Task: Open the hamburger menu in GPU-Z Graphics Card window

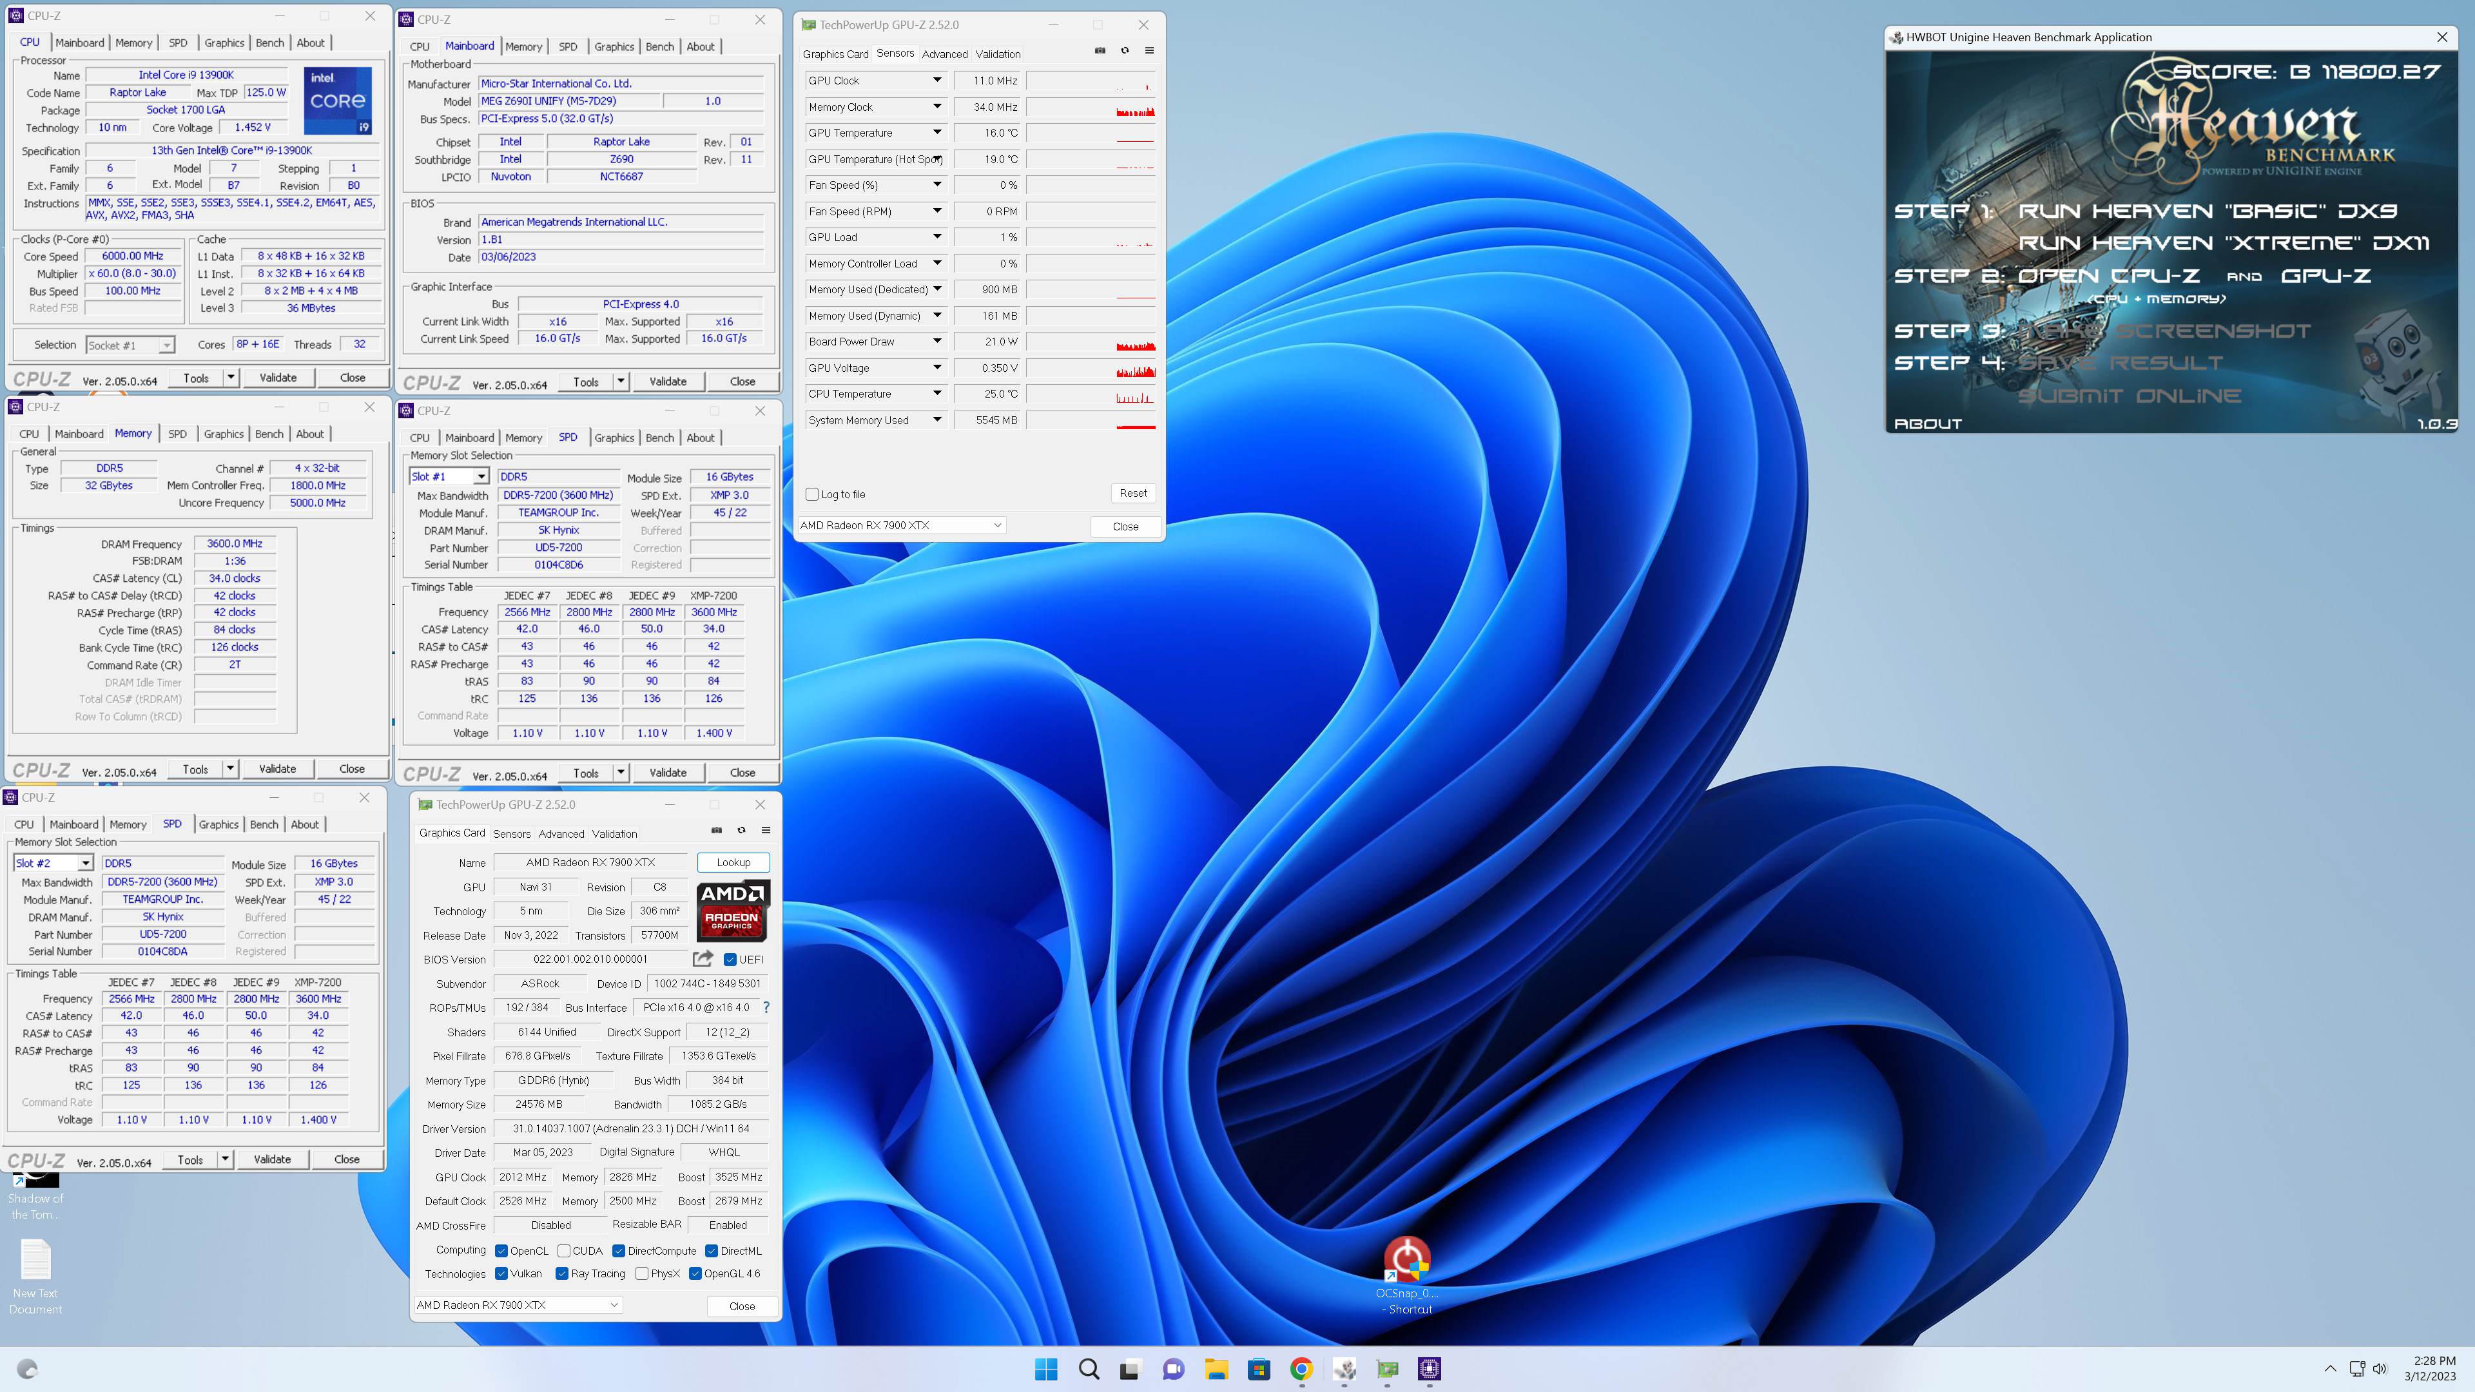Action: tap(766, 830)
